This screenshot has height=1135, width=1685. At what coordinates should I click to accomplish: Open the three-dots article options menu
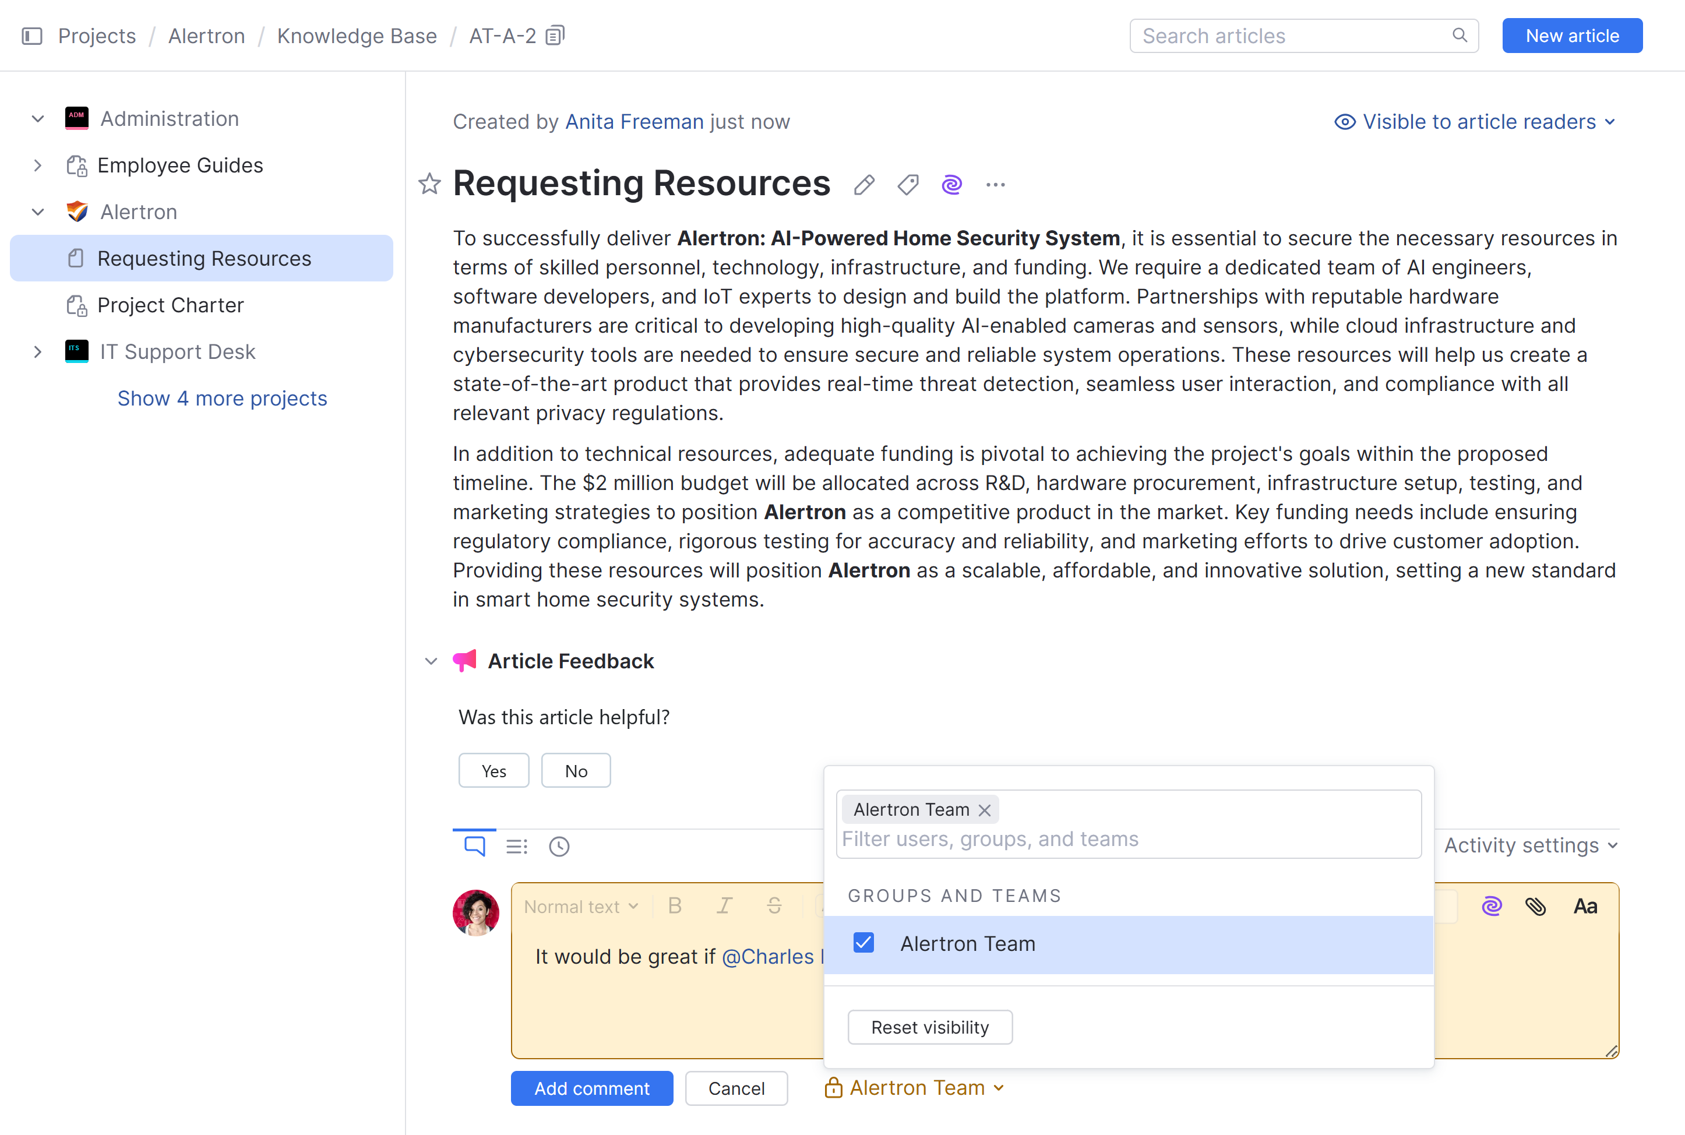995,185
